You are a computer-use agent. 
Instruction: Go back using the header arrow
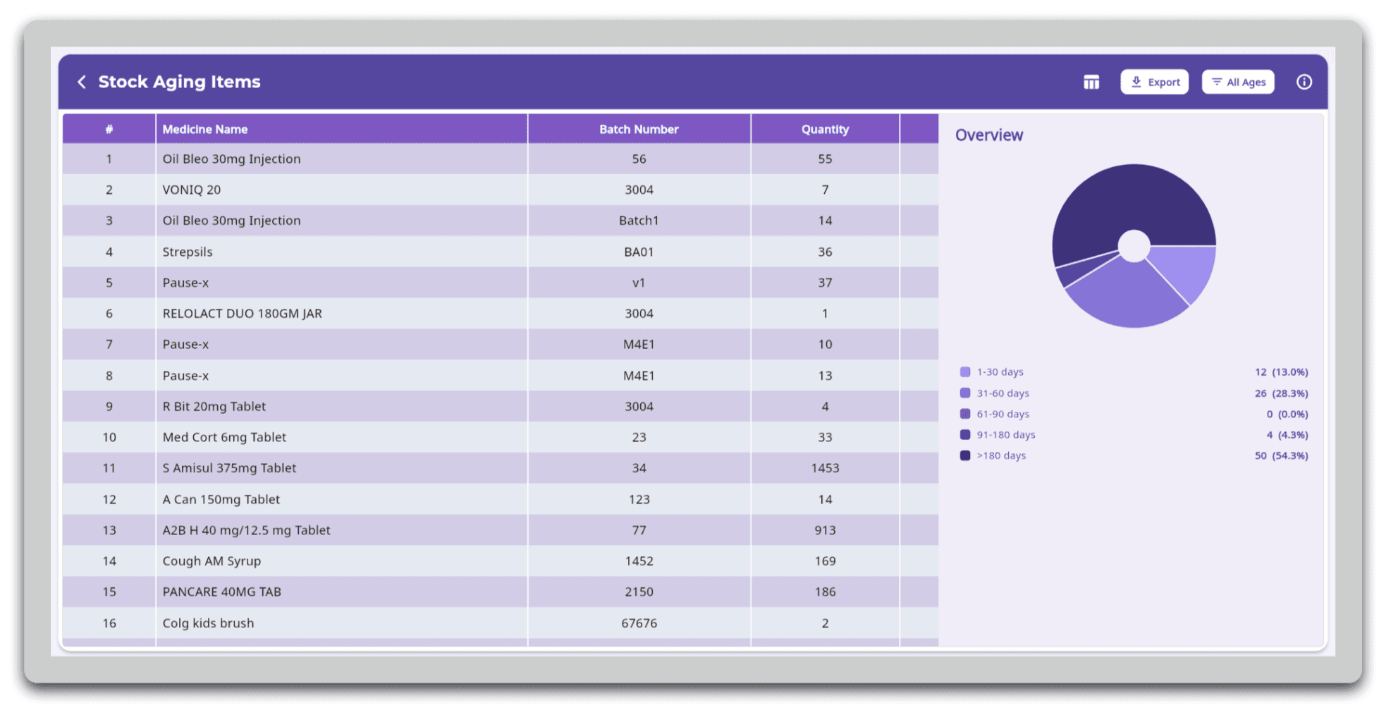pyautogui.click(x=82, y=82)
